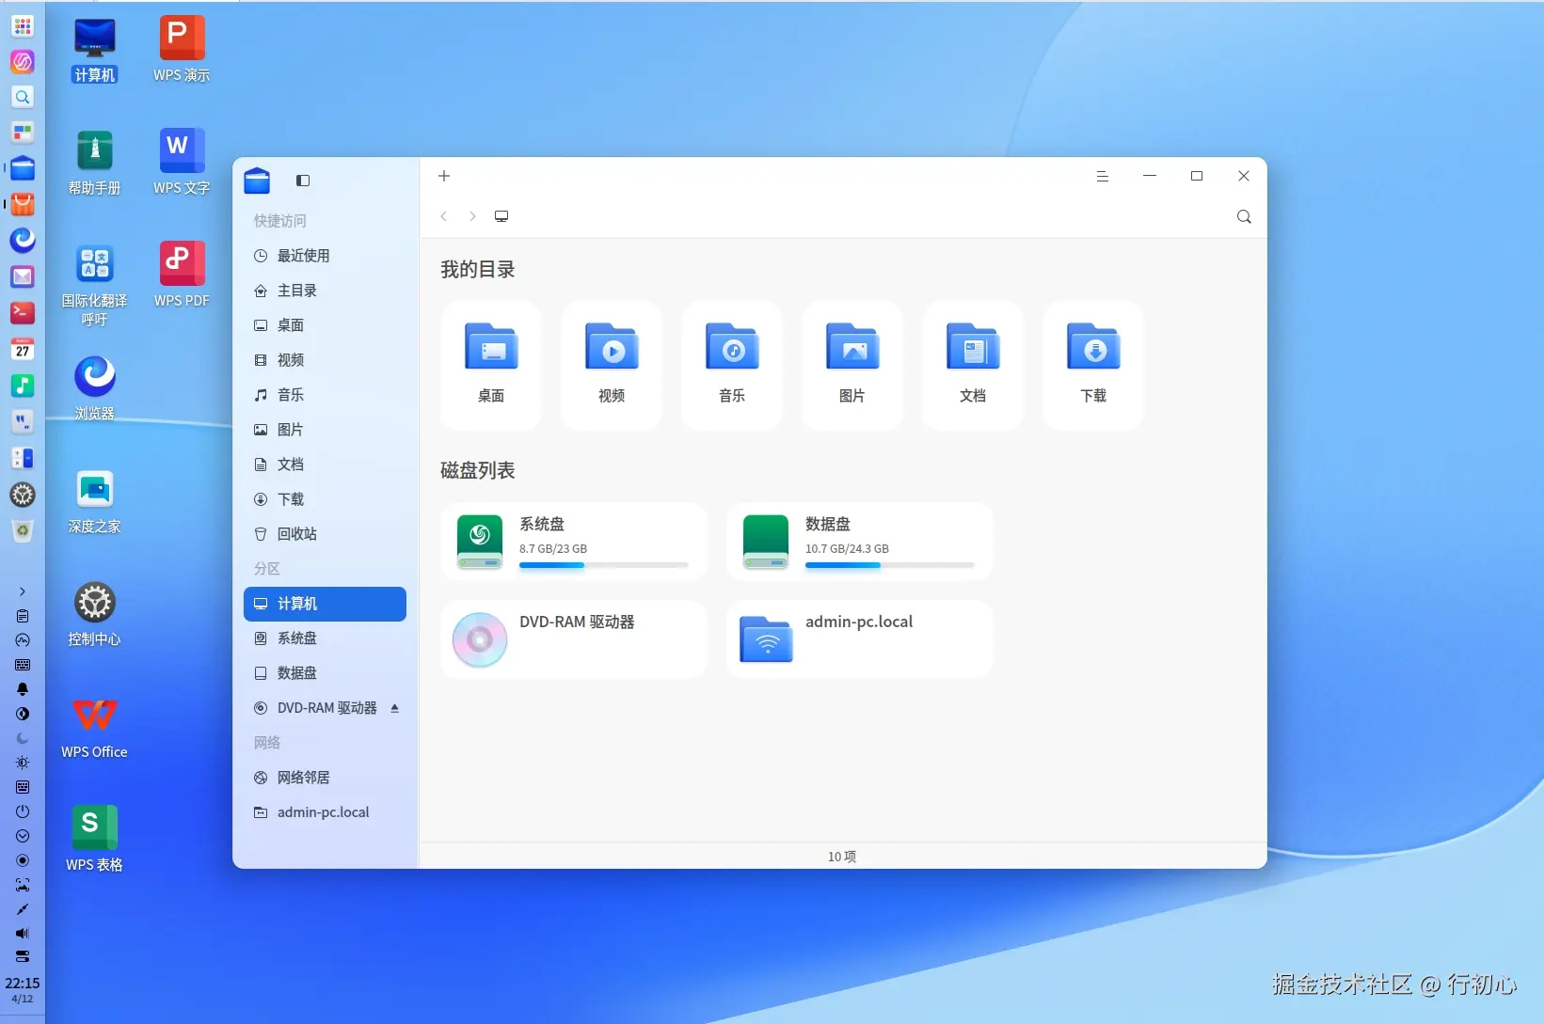
Task: Click the 数据盘 storage usage bar
Action: click(890, 565)
